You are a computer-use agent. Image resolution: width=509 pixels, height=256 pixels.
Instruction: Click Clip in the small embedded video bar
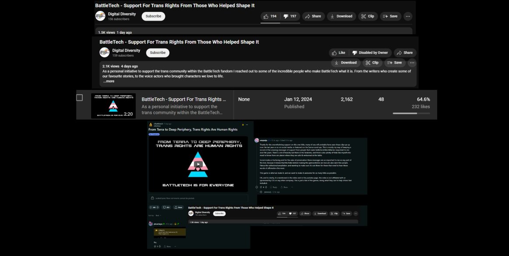334,213
